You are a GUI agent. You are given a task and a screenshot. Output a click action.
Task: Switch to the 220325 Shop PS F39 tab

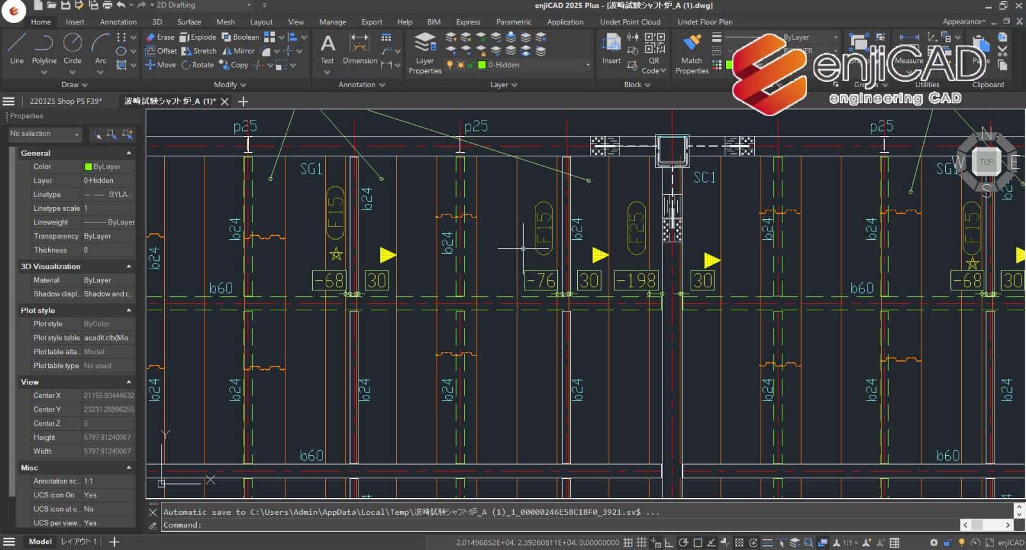click(x=65, y=101)
